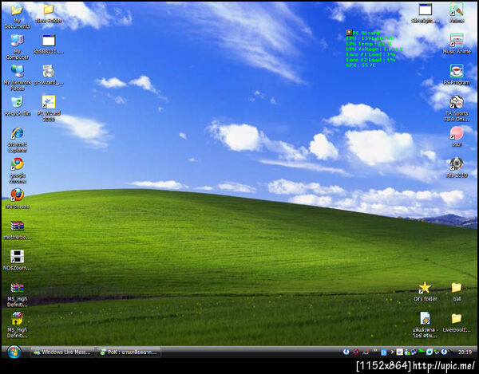Click the red eye tray icon
The height and width of the screenshot is (374, 479).
point(356,352)
